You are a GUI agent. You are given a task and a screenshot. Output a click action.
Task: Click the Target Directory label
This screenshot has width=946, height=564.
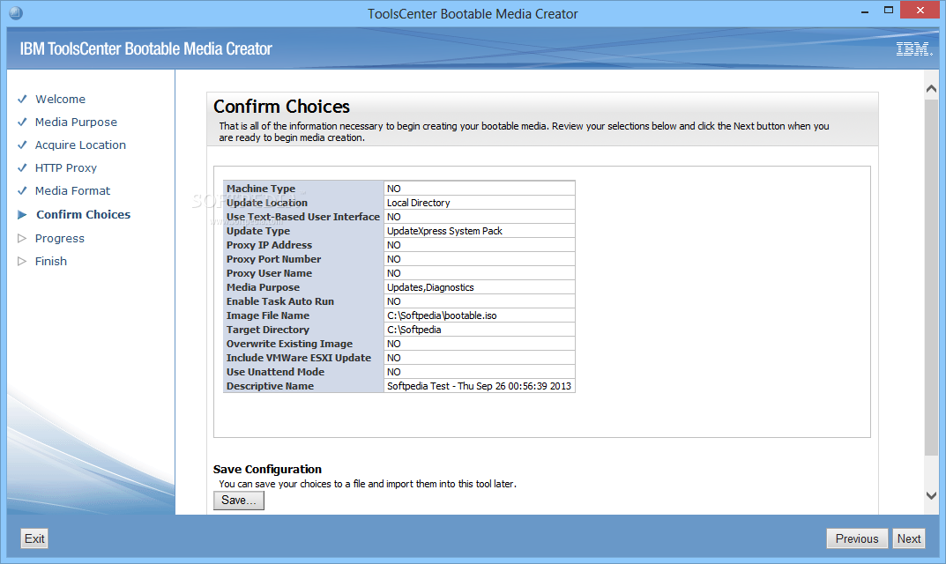coord(267,330)
